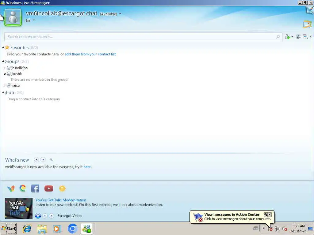
Task: Go to previous Escargot Video item
Action: pos(45,216)
